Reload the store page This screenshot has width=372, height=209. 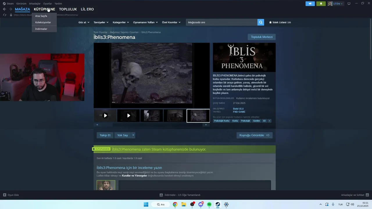click(4, 15)
